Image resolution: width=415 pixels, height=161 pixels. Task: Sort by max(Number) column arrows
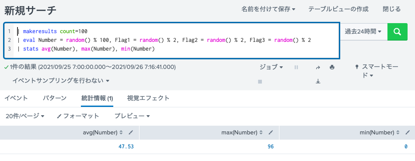(x=261, y=133)
